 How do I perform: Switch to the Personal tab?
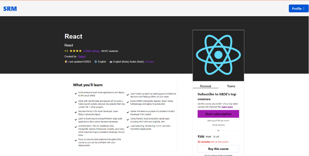pos(205,86)
